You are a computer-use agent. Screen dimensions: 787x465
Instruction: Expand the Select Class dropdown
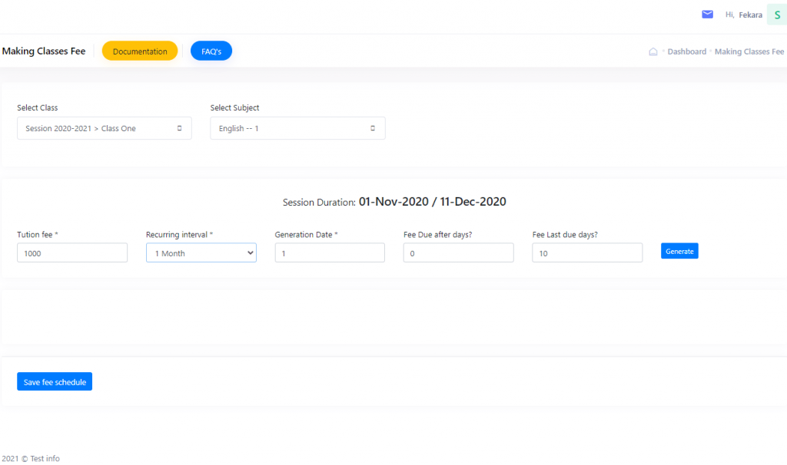click(105, 129)
